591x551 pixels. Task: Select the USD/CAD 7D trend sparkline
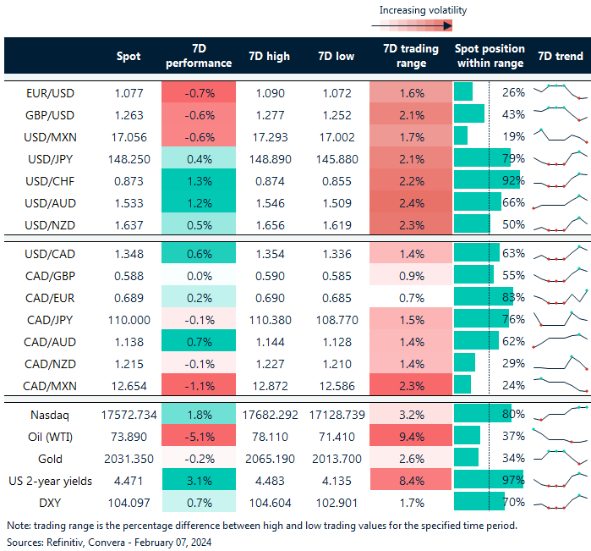point(558,252)
